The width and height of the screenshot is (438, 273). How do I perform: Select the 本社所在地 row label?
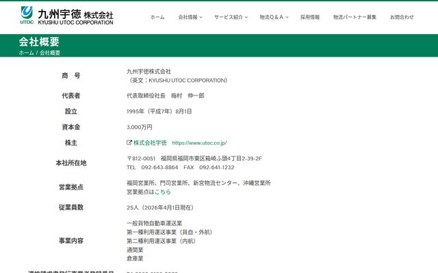click(71, 162)
